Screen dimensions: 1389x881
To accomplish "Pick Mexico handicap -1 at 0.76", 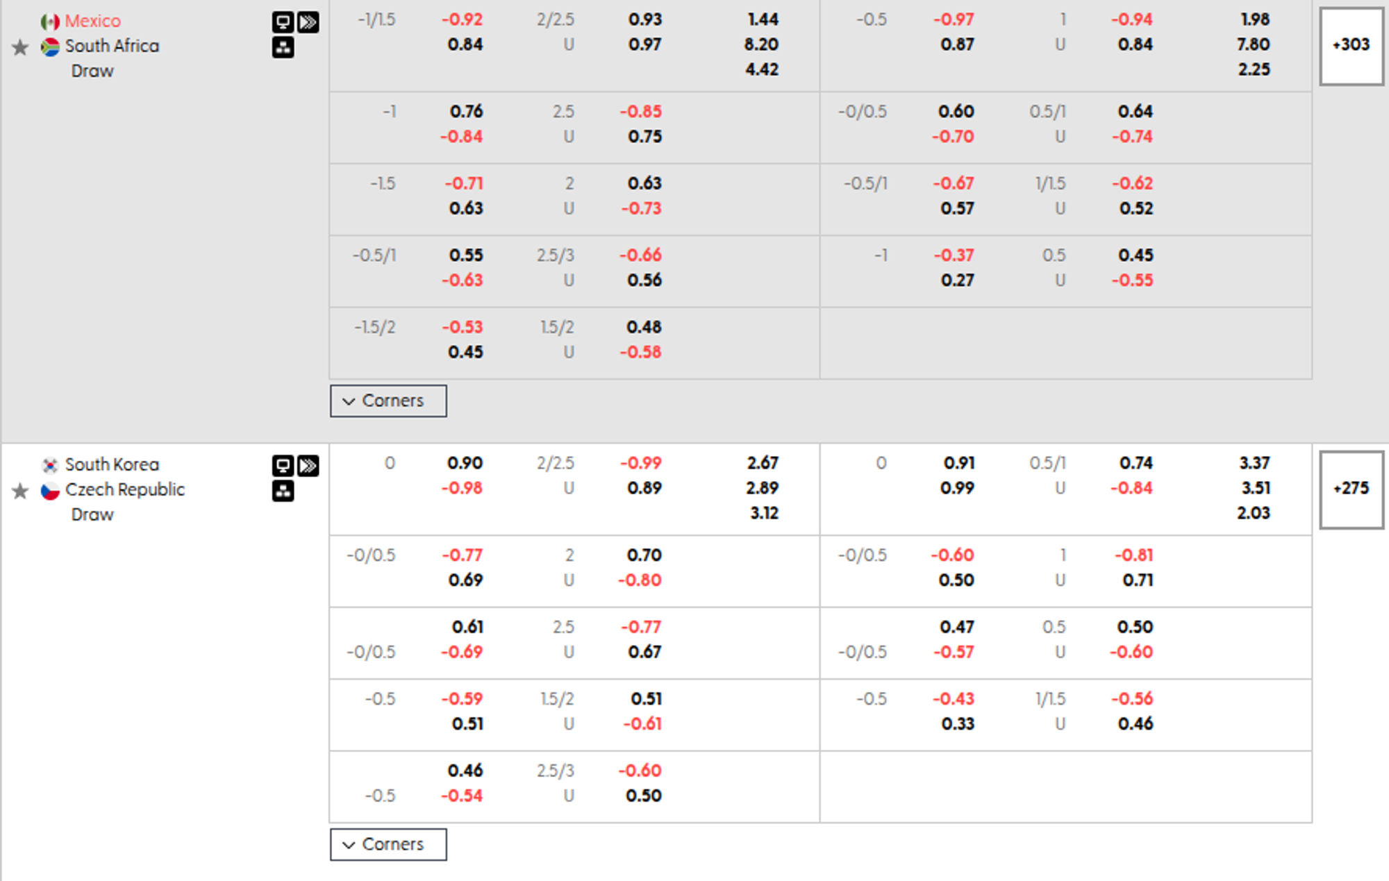I will [466, 112].
